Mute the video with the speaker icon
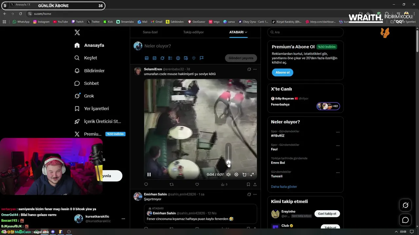 pos(228,175)
